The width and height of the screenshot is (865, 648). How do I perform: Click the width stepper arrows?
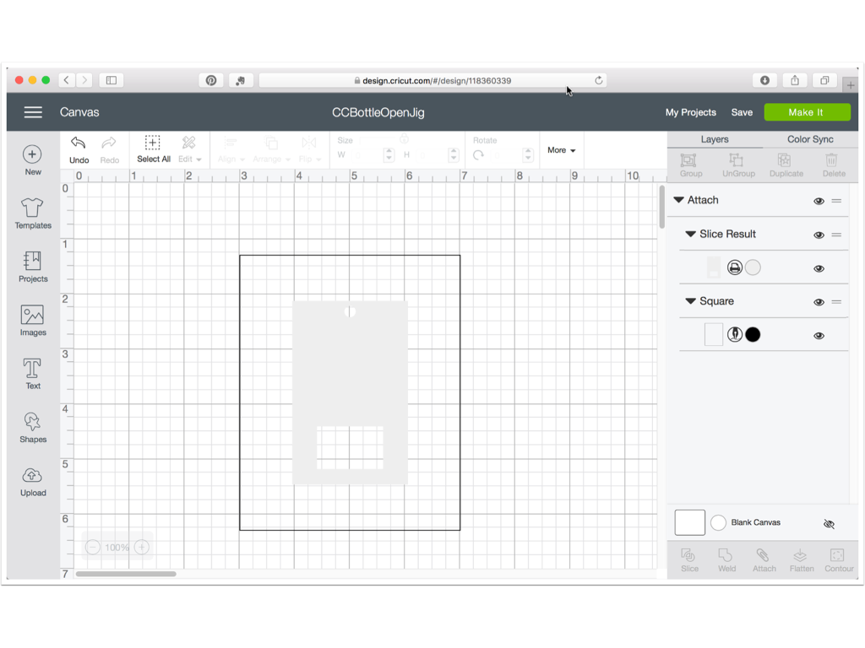pyautogui.click(x=389, y=155)
